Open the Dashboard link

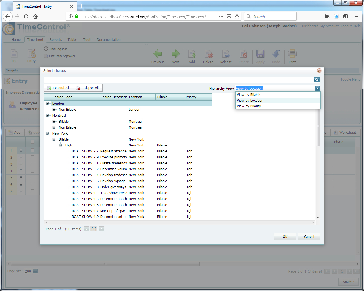click(x=310, y=26)
